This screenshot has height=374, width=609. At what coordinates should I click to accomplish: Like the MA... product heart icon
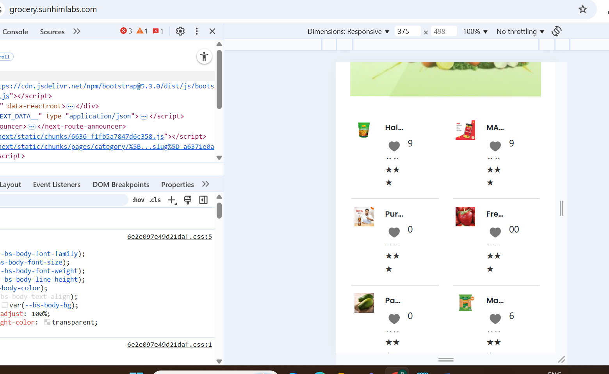[x=495, y=146]
